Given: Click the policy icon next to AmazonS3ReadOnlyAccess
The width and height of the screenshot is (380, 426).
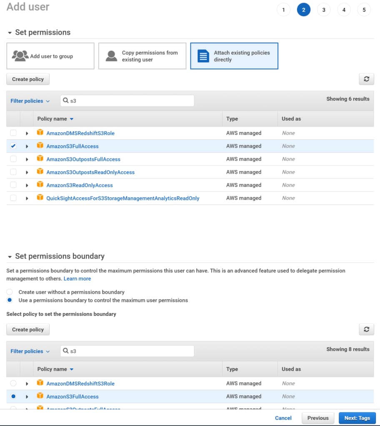Looking at the screenshot, I should click(40, 184).
